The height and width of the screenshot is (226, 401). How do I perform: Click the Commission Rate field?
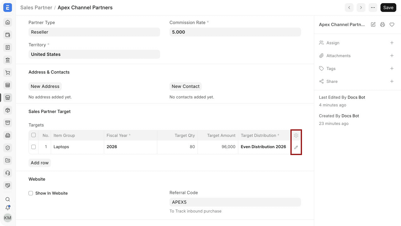click(x=235, y=32)
